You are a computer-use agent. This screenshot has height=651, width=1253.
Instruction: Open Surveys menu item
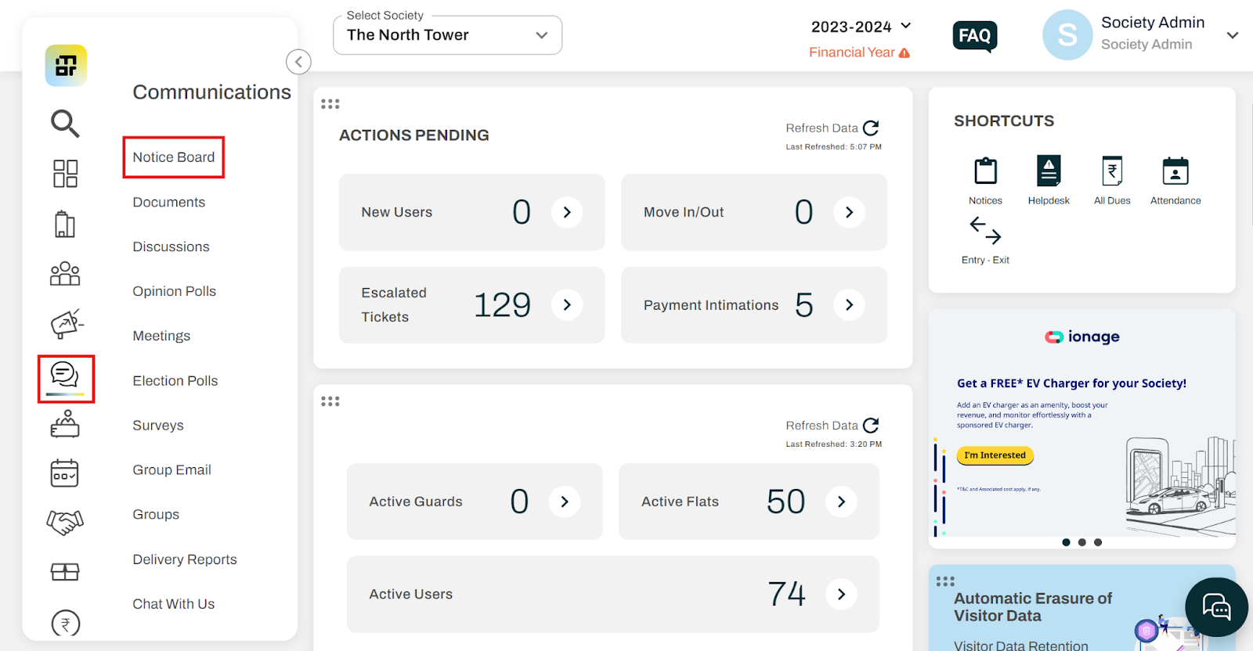(158, 426)
